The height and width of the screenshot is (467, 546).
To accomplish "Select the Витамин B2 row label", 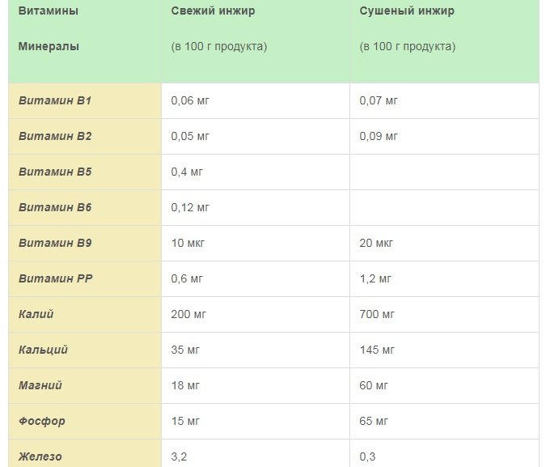I will pyautogui.click(x=55, y=137).
